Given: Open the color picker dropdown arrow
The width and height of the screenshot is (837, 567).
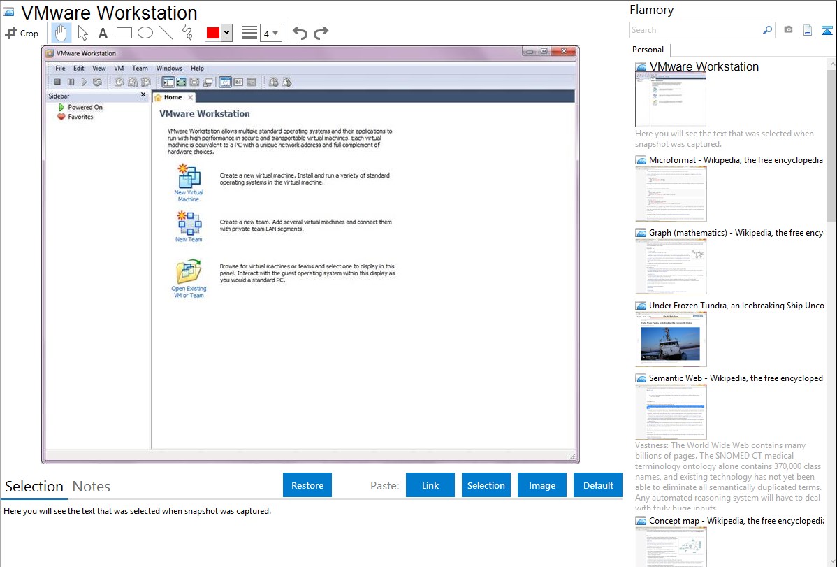Looking at the screenshot, I should [227, 33].
